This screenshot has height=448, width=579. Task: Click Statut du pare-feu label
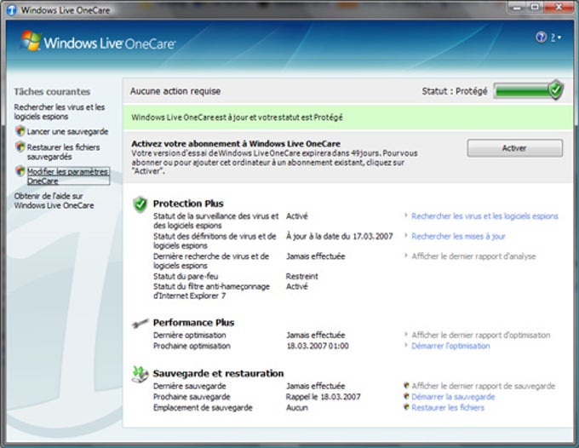(x=186, y=276)
